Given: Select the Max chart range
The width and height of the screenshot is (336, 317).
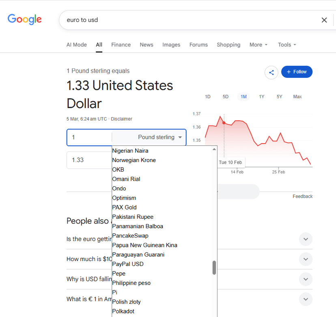Looking at the screenshot, I should click(297, 97).
